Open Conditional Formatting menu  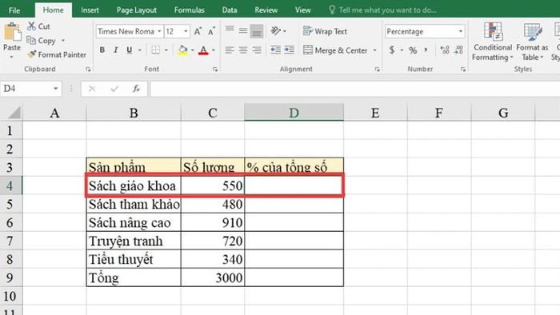(493, 42)
